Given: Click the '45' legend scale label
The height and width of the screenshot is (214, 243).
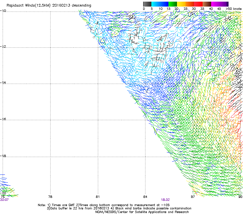Looking at the screenshot, I should point(219,9).
